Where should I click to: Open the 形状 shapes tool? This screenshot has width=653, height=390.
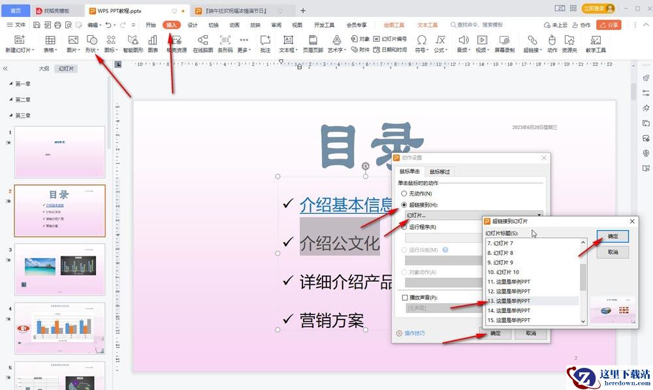click(92, 44)
